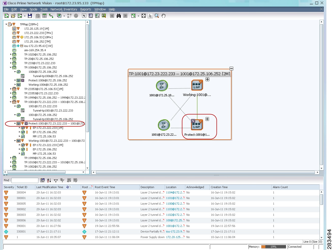Select the 1001@172.25.10... TP endpoint icon
333x250 pixels.
(x=162, y=86)
